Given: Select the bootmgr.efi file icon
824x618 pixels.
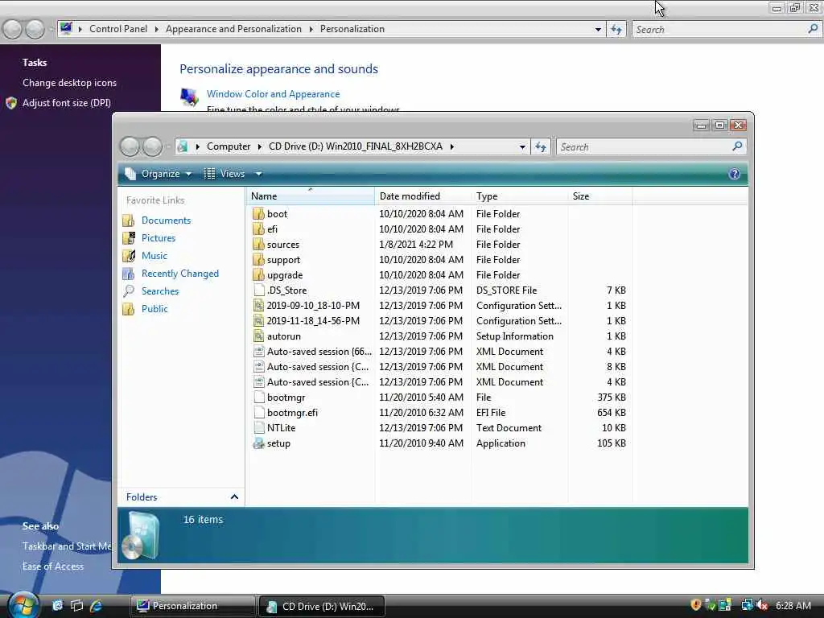Looking at the screenshot, I should click(x=258, y=412).
